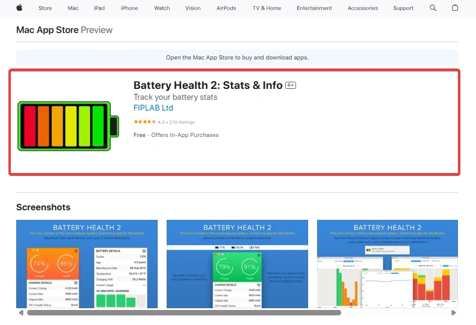This screenshot has height=325, width=476.
Task: Click the 'Open the Mac App Store' banner
Action: [x=237, y=58]
